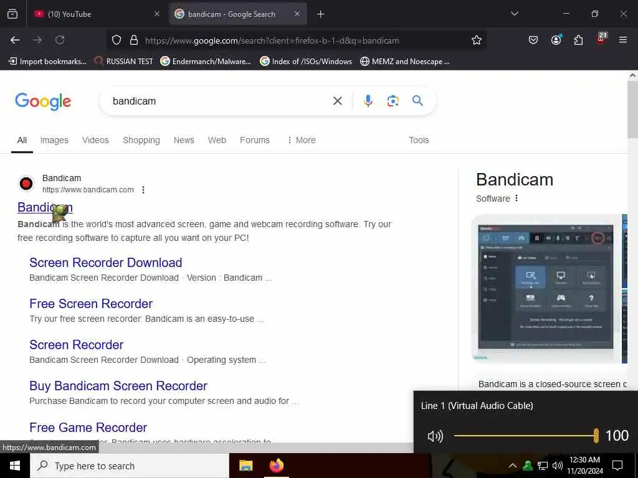Open the tracking protection shield icon
The width and height of the screenshot is (638, 478).
[117, 40]
